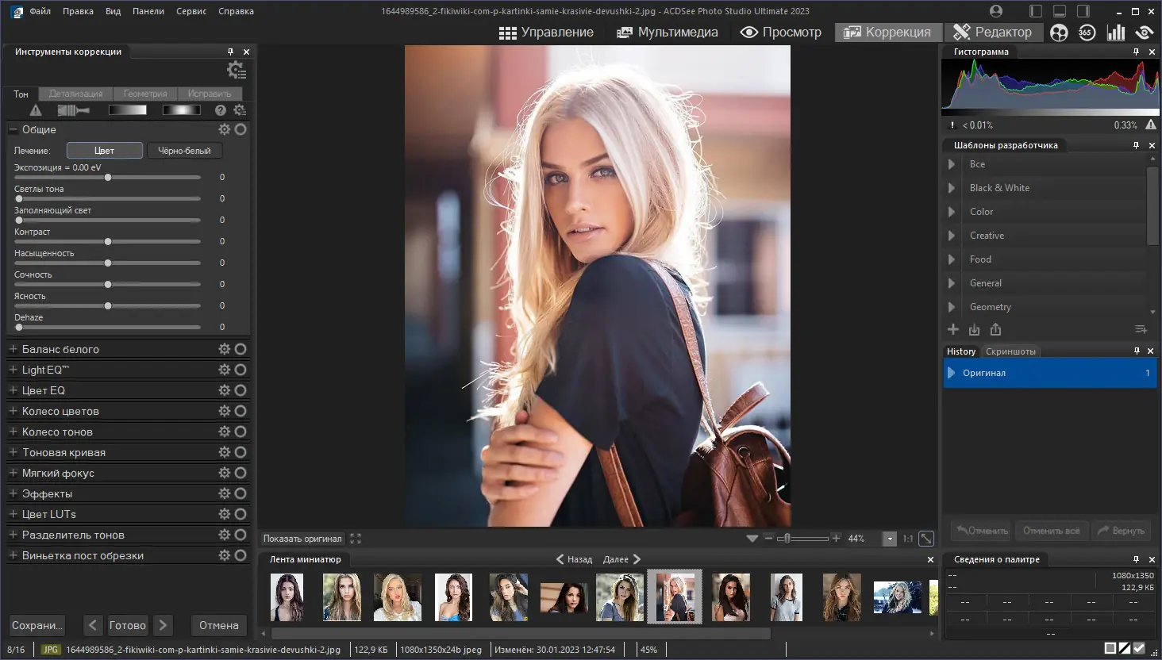Select the develop brush tool

point(73,110)
